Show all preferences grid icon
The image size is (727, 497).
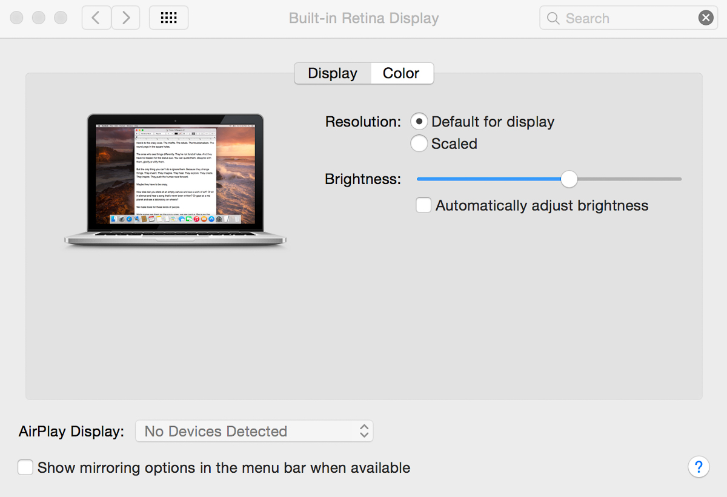[168, 18]
